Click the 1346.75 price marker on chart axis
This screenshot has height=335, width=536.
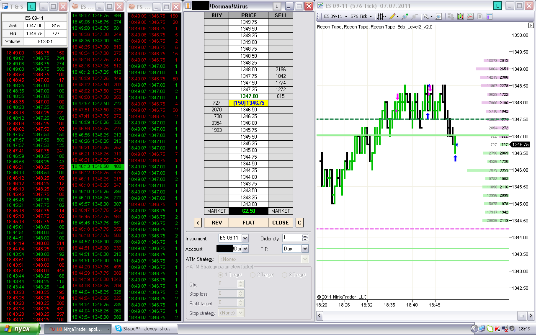point(521,144)
